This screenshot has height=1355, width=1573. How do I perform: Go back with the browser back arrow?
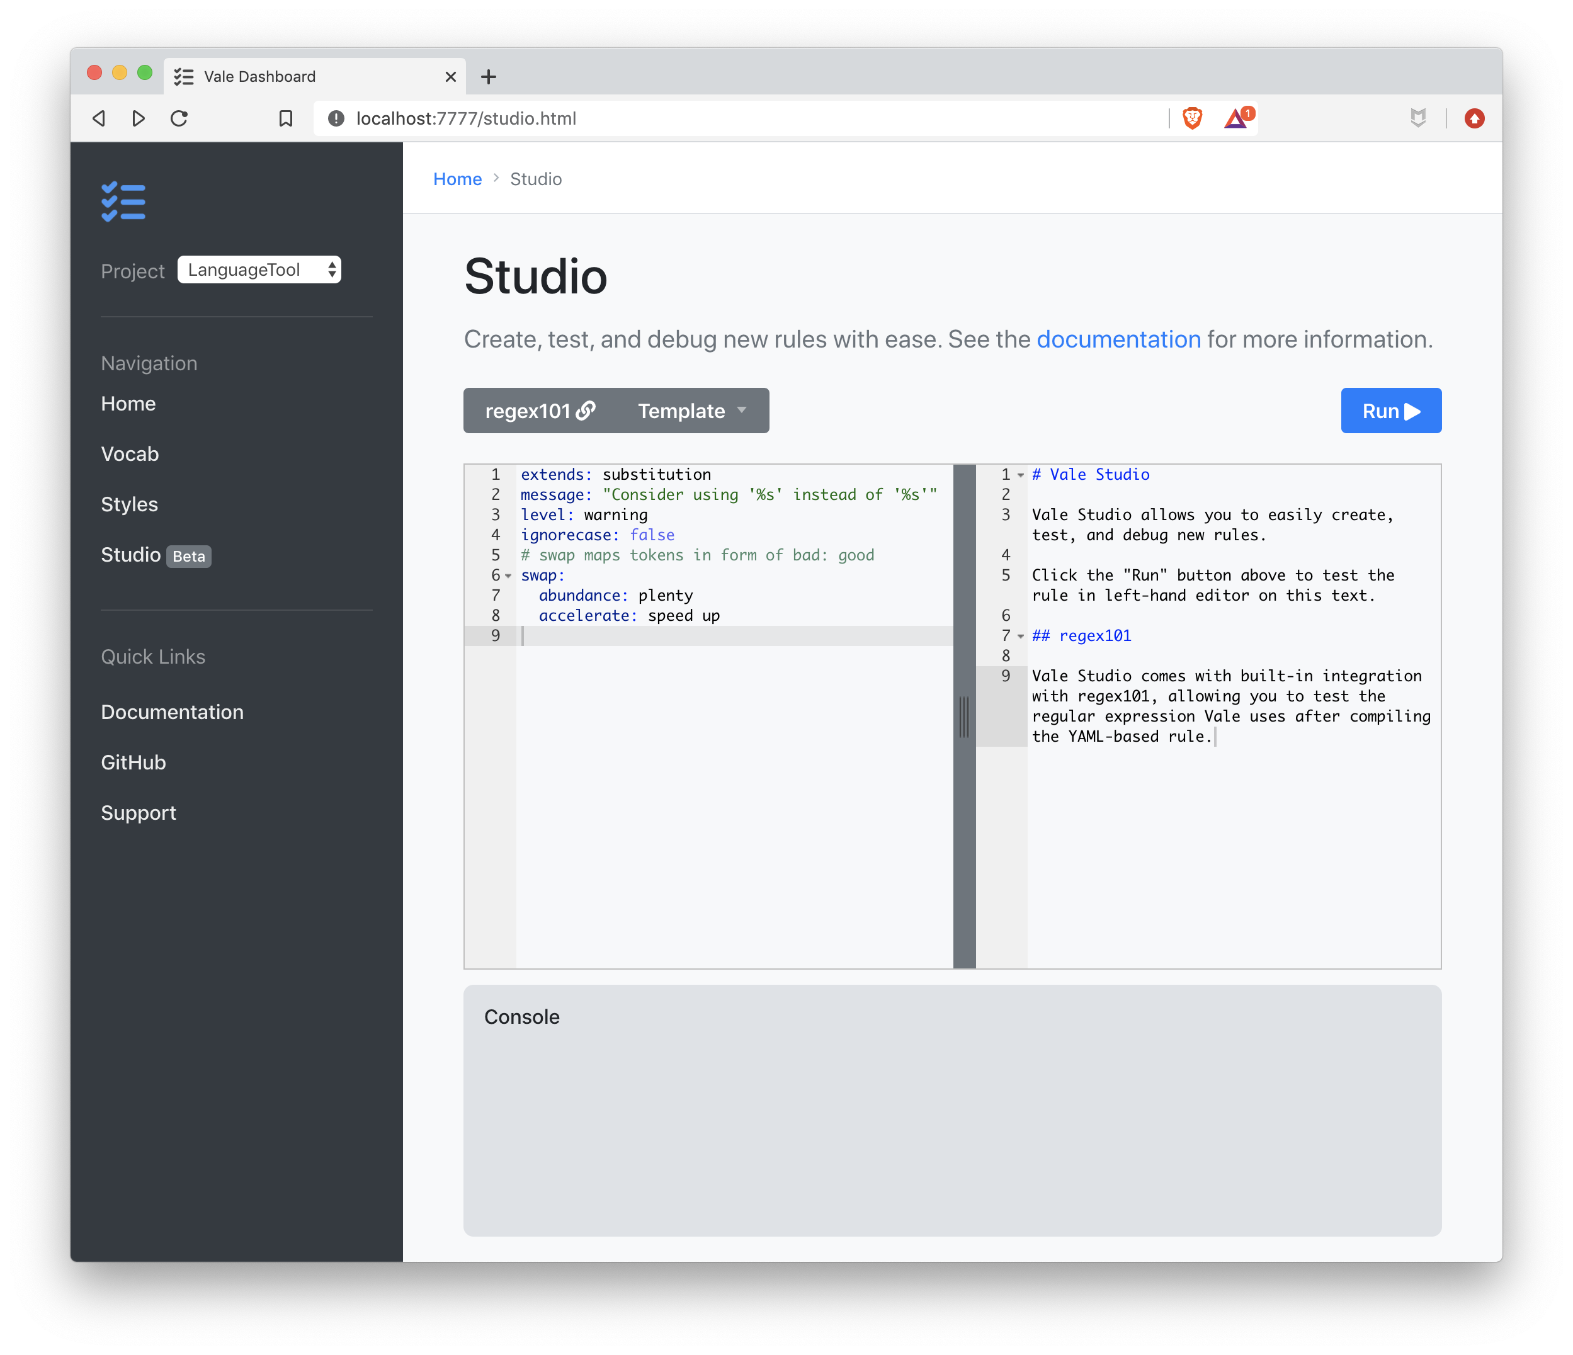click(x=99, y=118)
